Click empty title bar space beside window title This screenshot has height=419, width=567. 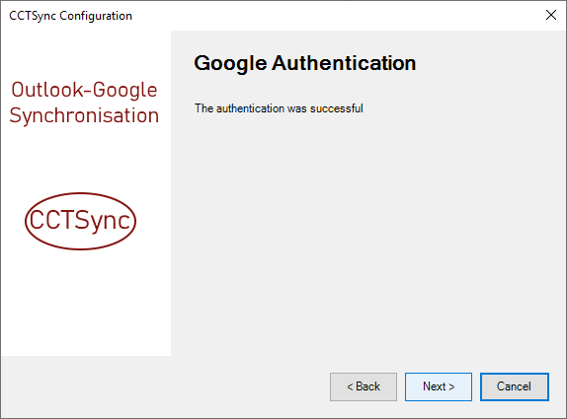(336, 16)
